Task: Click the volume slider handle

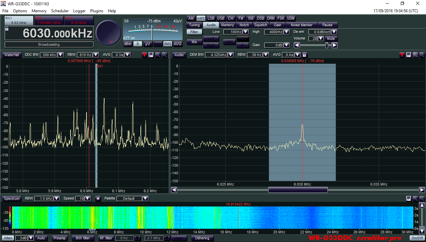Action: click(327, 45)
